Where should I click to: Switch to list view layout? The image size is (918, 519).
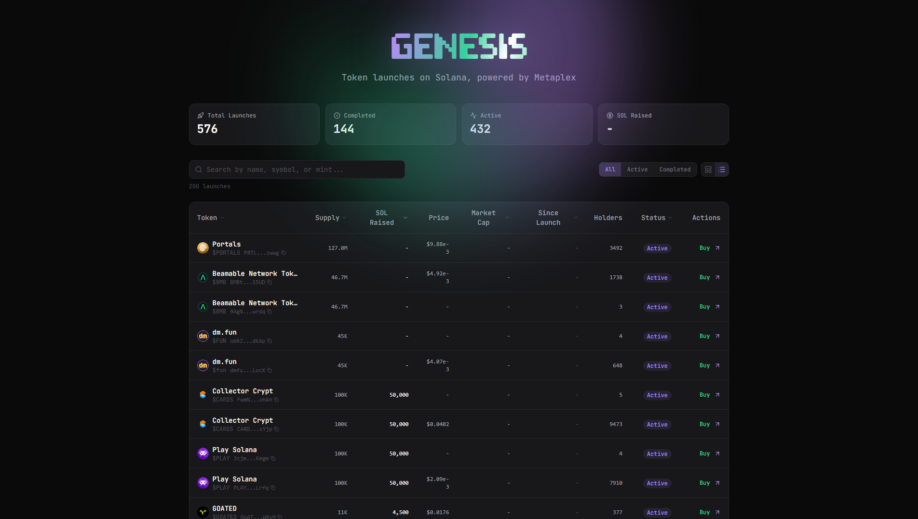[722, 169]
